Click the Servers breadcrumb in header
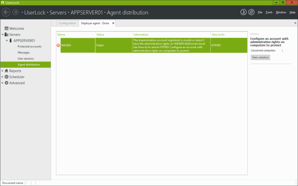The height and width of the screenshot is (186, 298). pyautogui.click(x=58, y=12)
